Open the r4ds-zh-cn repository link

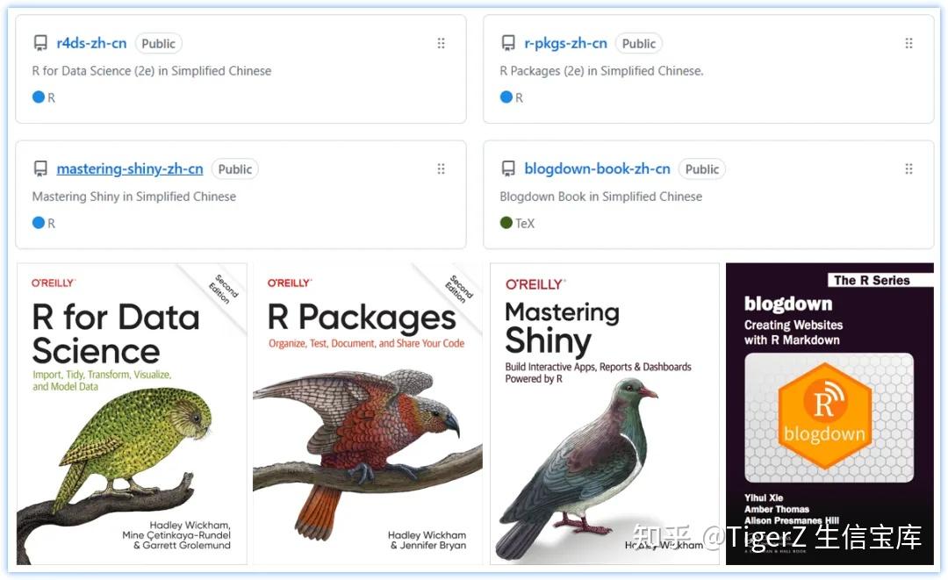point(91,44)
